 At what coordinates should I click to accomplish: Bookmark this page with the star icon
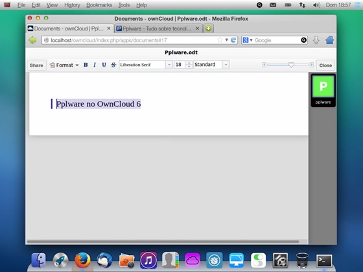click(x=220, y=40)
